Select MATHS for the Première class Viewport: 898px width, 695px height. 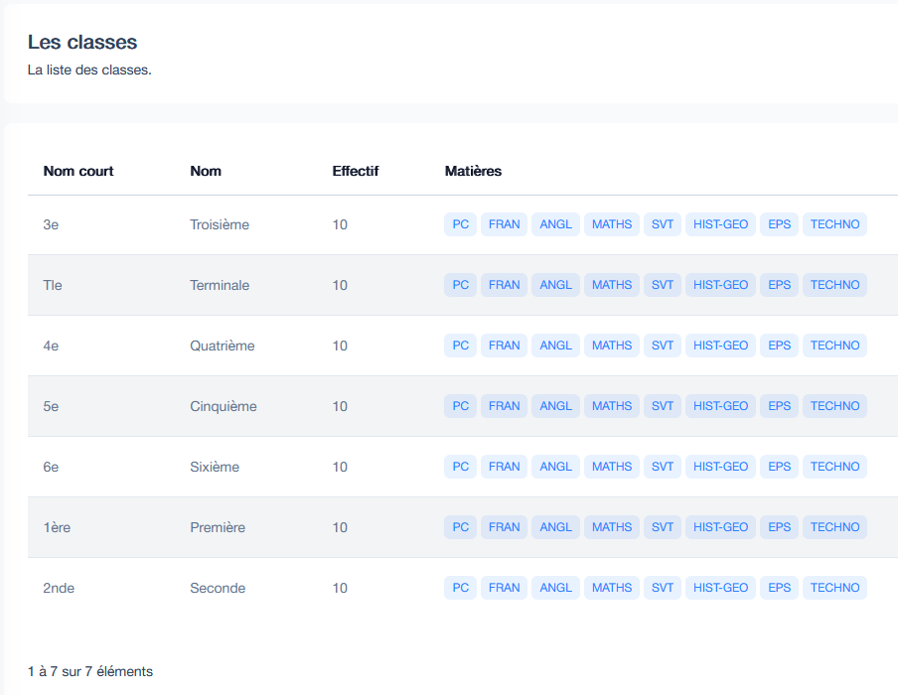click(x=611, y=527)
